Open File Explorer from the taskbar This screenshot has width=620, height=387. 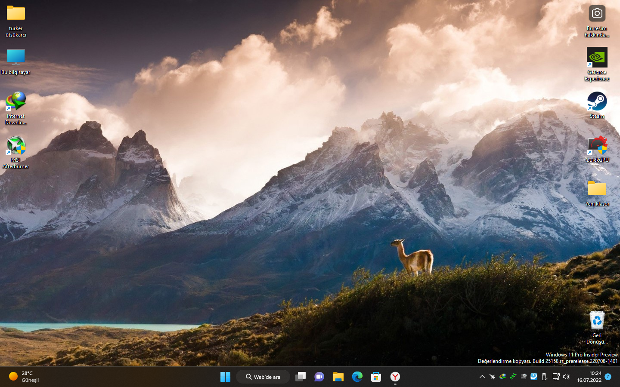point(338,377)
